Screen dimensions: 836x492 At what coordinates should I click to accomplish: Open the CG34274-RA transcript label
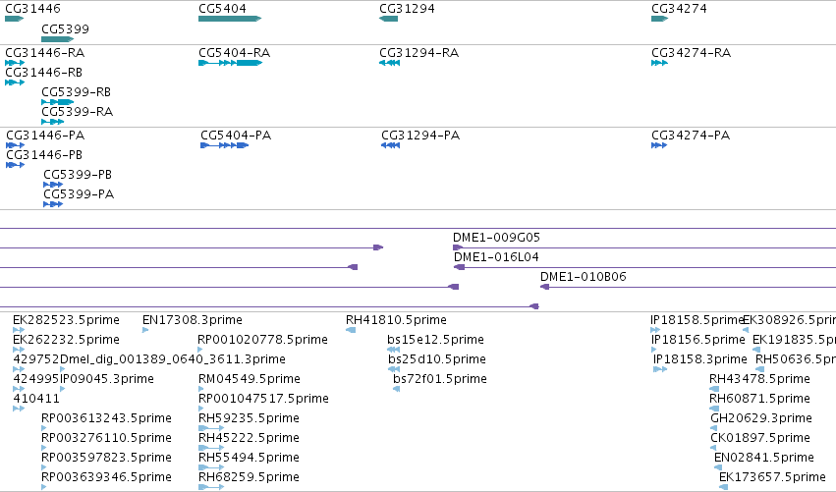(x=691, y=53)
